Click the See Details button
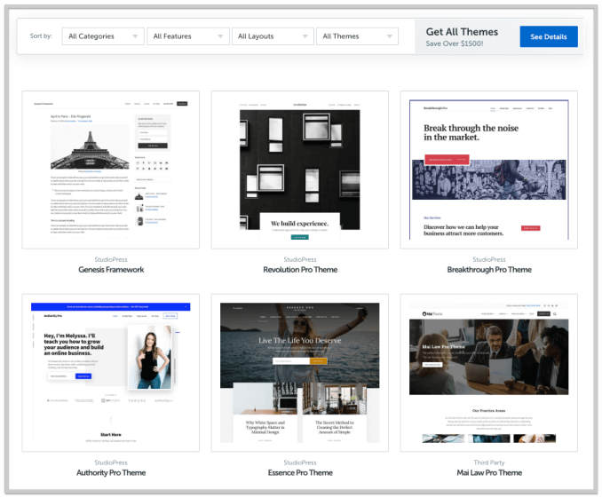Image resolution: width=602 pixels, height=498 pixels. tap(548, 36)
